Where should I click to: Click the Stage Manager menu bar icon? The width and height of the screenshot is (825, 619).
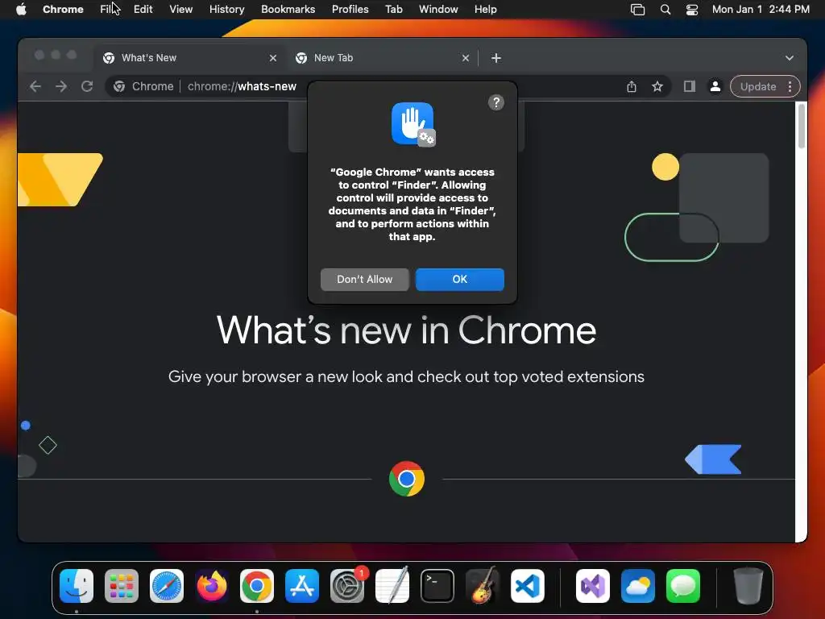click(x=638, y=10)
